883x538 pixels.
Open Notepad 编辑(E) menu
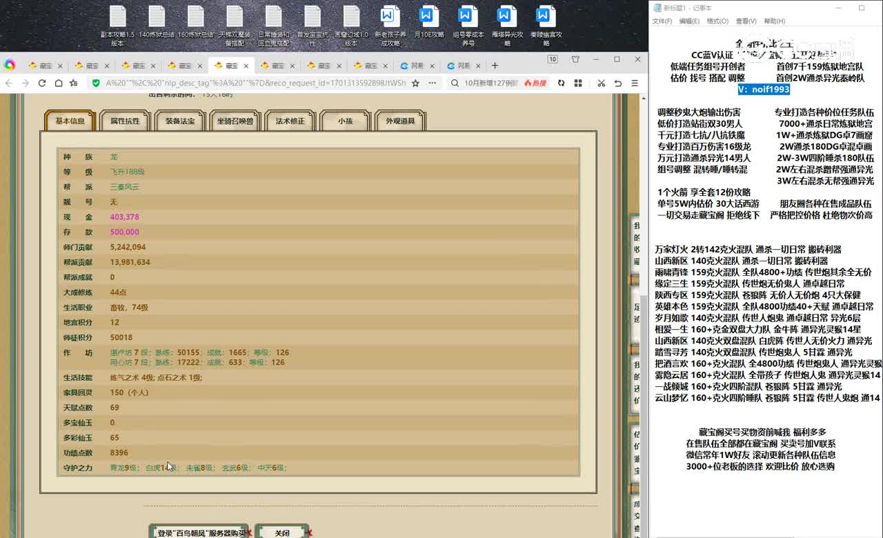coord(689,21)
